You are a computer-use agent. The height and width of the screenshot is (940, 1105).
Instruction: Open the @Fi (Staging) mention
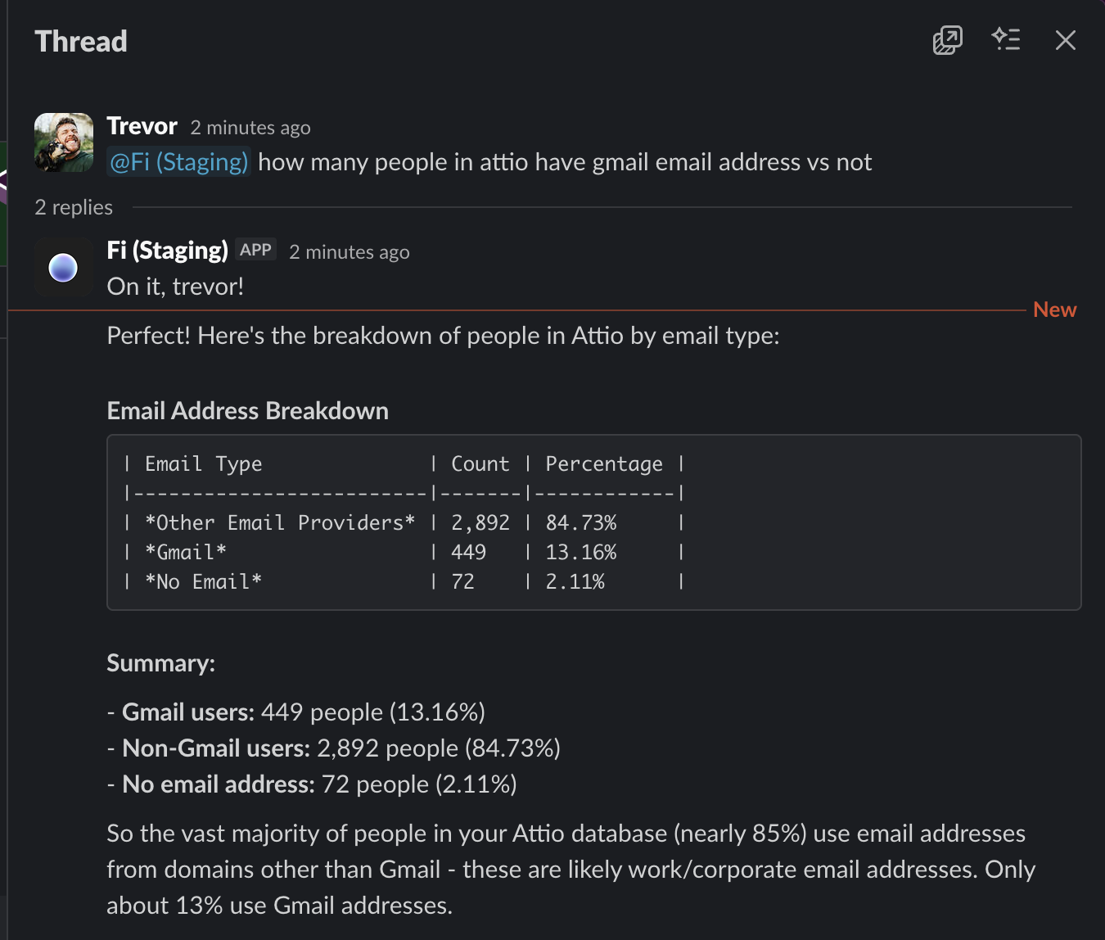178,161
